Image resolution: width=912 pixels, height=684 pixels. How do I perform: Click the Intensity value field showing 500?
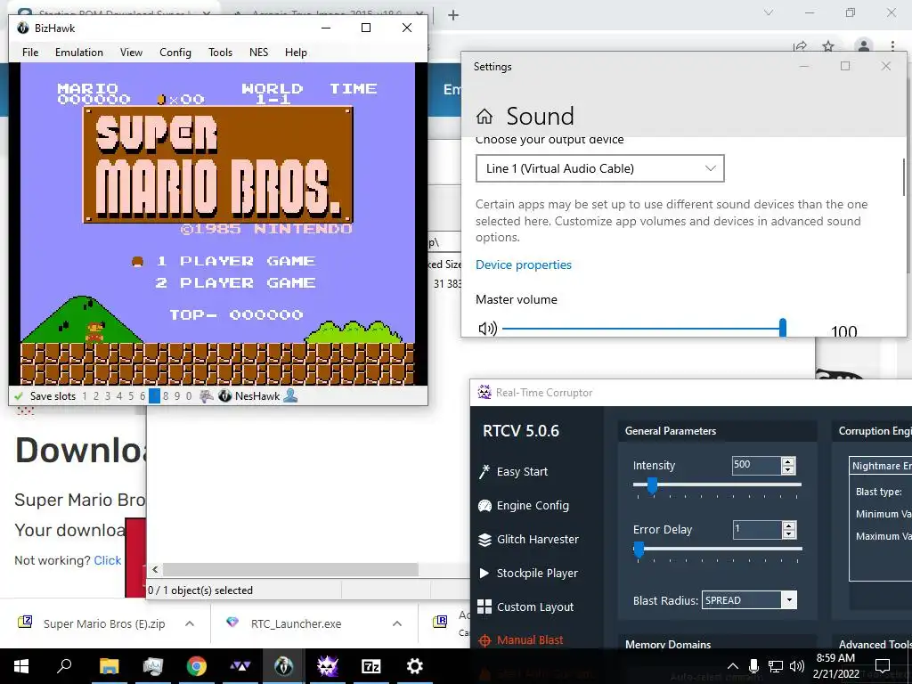click(756, 465)
